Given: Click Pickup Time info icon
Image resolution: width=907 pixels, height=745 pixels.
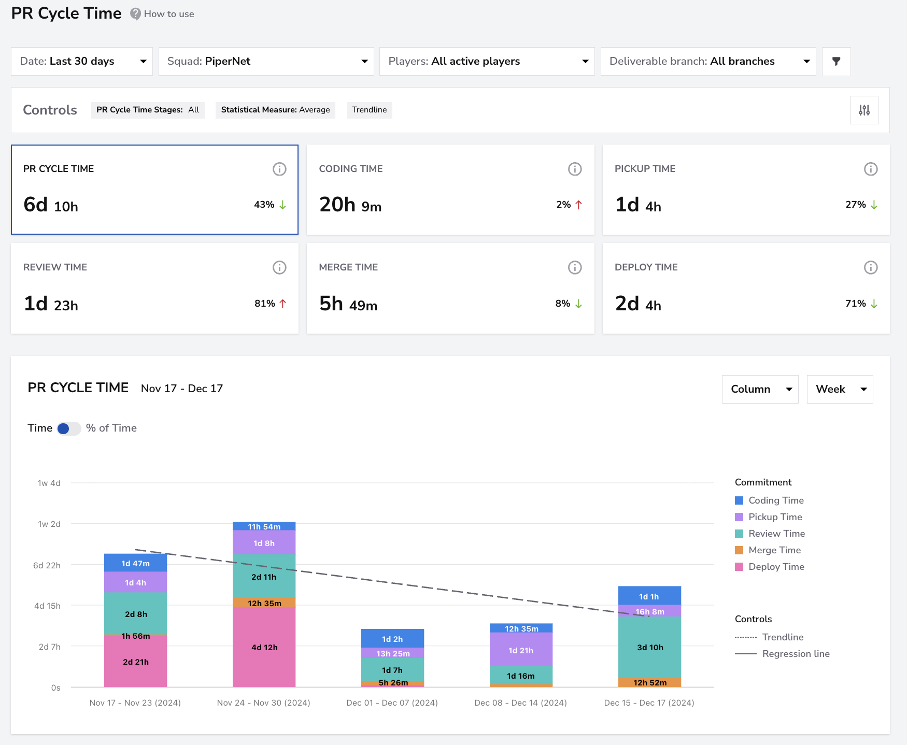Looking at the screenshot, I should [x=871, y=169].
